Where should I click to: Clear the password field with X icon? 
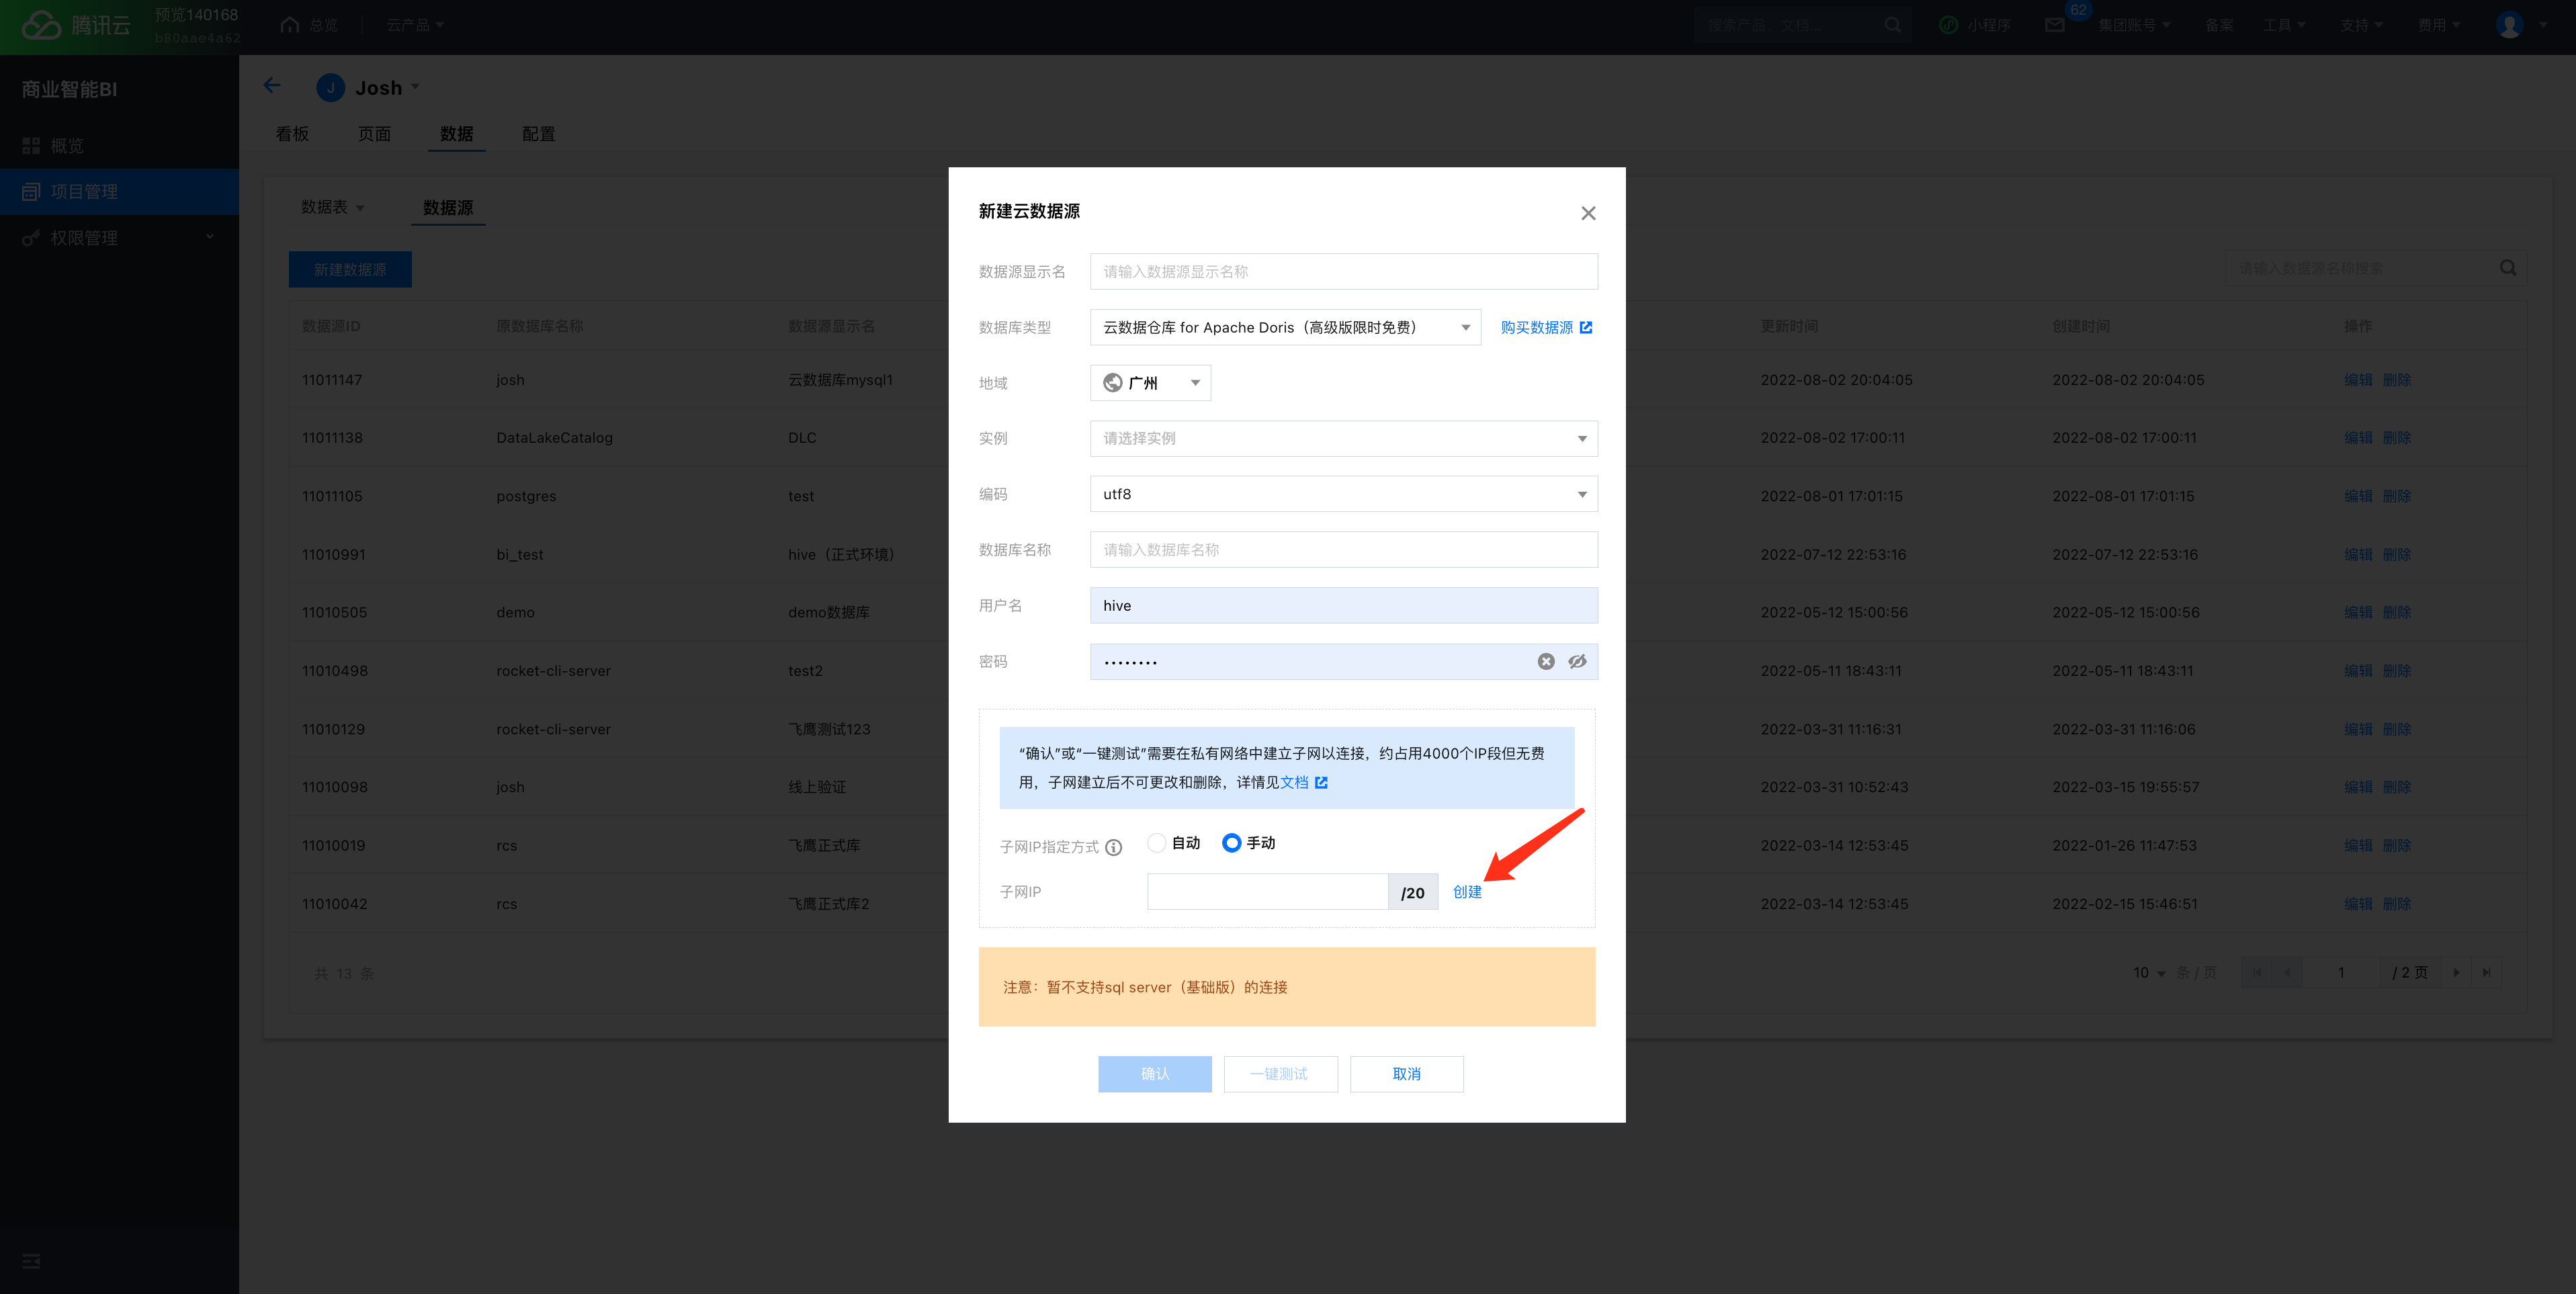click(1545, 662)
